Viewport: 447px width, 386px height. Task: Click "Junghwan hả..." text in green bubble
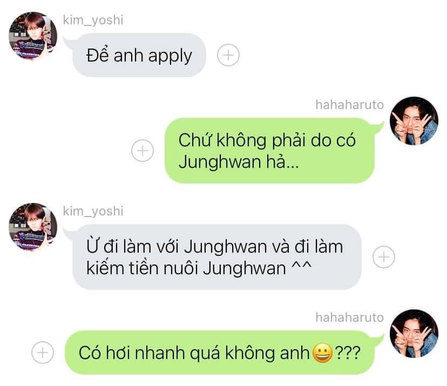pos(239,161)
